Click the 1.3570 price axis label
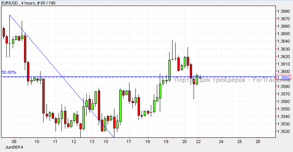 point(284,94)
